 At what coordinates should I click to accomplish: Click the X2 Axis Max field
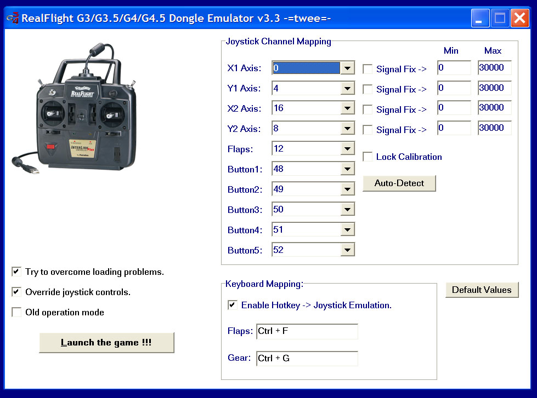(x=495, y=108)
